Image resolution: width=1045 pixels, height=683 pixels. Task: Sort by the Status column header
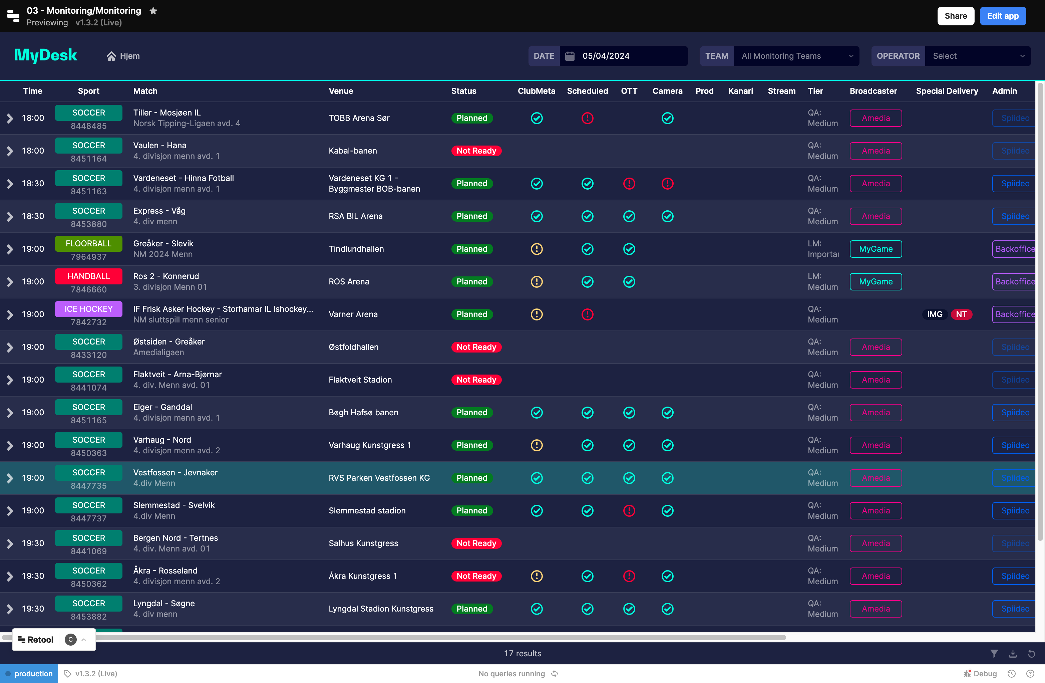pos(464,91)
